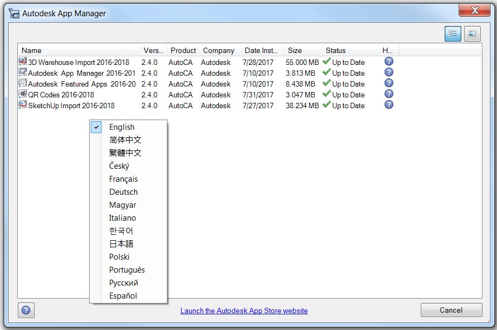Switch to details list view

coord(453,34)
